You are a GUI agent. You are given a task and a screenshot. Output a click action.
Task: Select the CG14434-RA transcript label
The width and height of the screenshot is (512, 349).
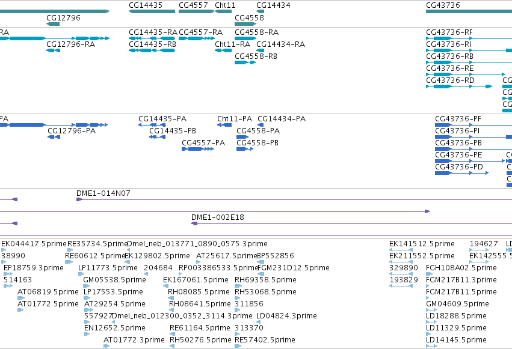[280, 44]
